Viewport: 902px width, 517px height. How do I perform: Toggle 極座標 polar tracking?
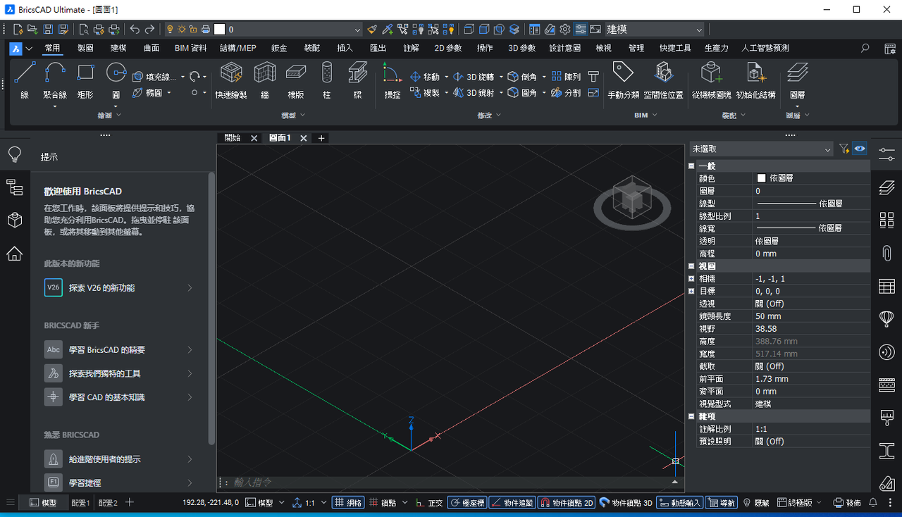click(x=467, y=503)
